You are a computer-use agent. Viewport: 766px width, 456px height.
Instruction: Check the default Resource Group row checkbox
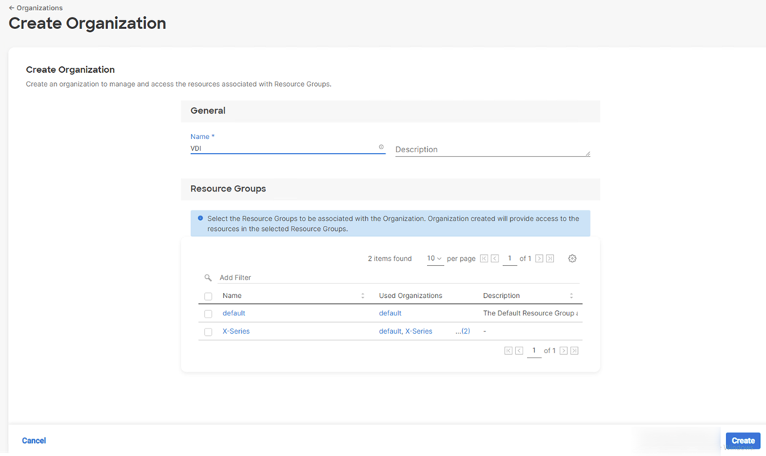208,313
